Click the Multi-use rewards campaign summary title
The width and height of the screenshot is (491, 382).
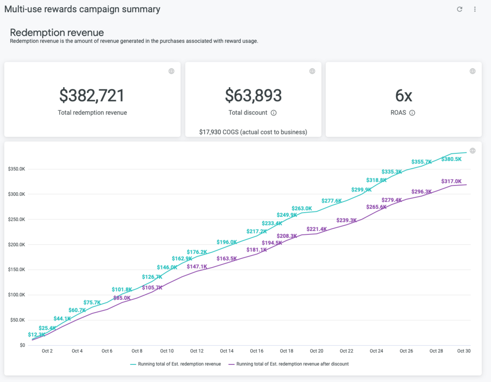(x=82, y=9)
